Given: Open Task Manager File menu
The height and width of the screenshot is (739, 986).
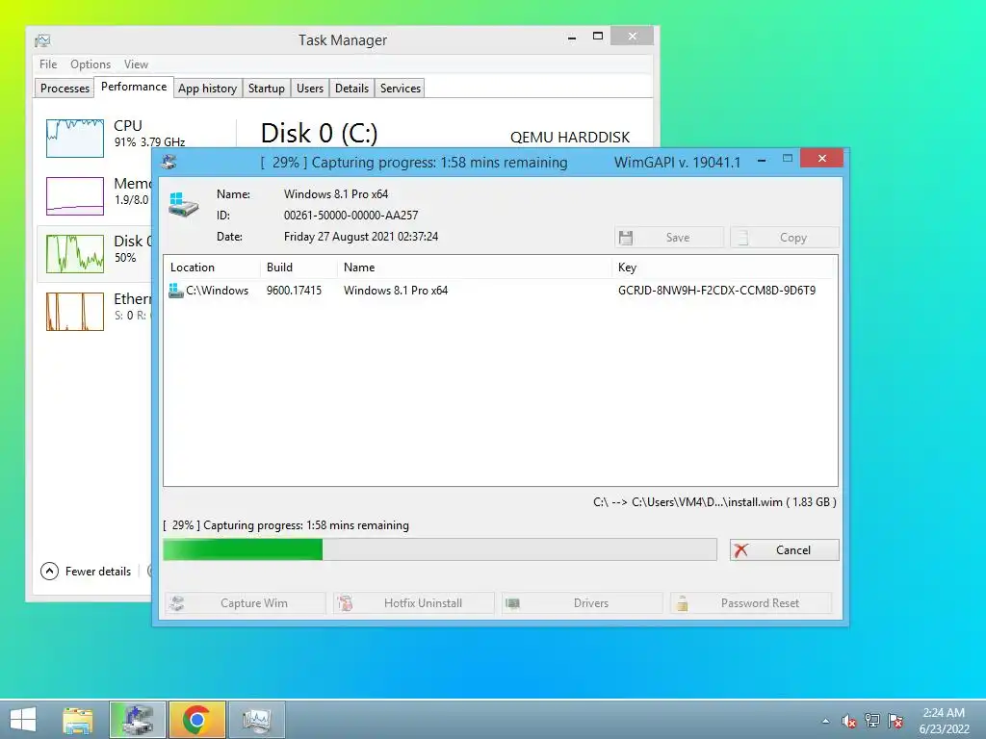Looking at the screenshot, I should tap(48, 64).
